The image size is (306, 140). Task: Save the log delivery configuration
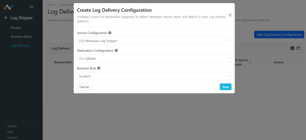(226, 87)
